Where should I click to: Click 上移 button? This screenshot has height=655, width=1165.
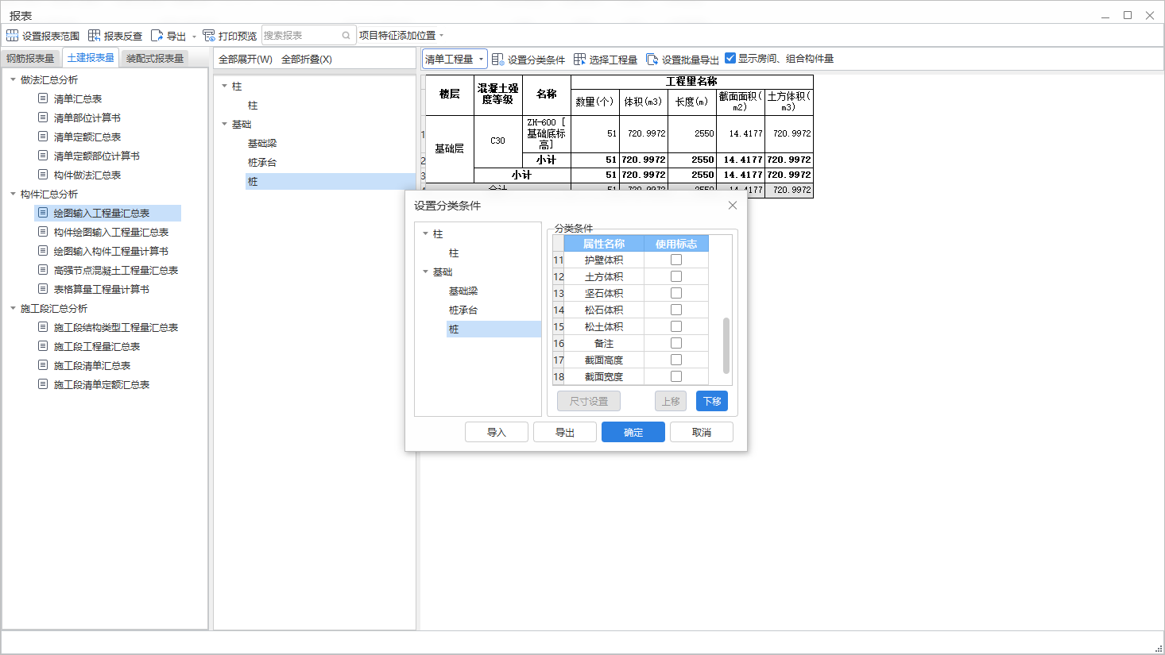click(x=671, y=401)
